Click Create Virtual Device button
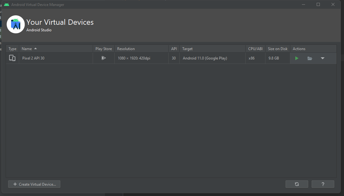This screenshot has width=344, height=196. pyautogui.click(x=34, y=184)
